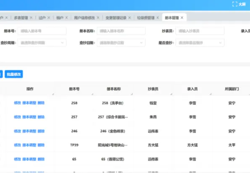Close the 过户 tab
This screenshot has height=173, width=250.
49,18
